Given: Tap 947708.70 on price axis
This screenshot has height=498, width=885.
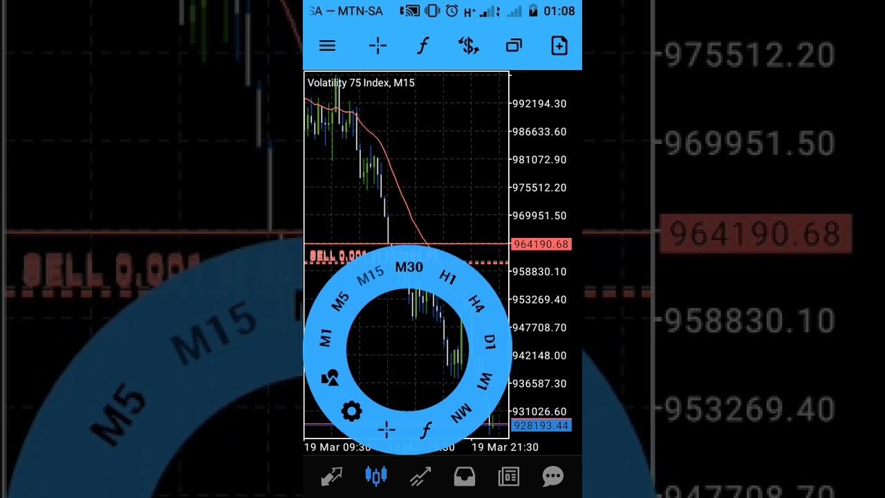Looking at the screenshot, I should pos(539,328).
